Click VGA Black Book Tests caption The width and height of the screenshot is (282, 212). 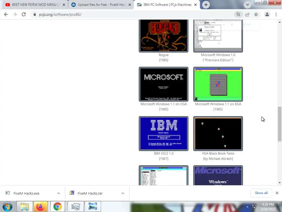pyautogui.click(x=218, y=156)
